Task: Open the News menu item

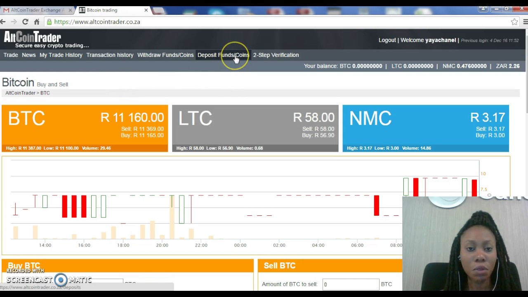Action: (29, 55)
